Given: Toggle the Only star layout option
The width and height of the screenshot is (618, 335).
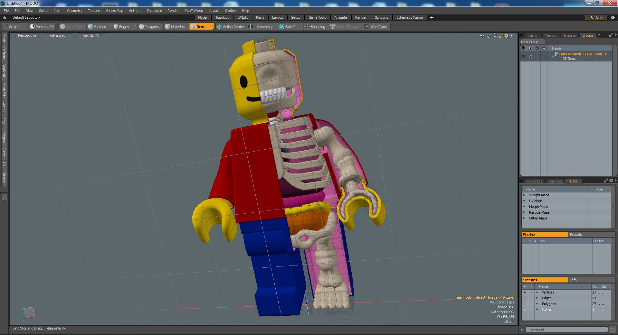Looking at the screenshot, I should (x=596, y=17).
